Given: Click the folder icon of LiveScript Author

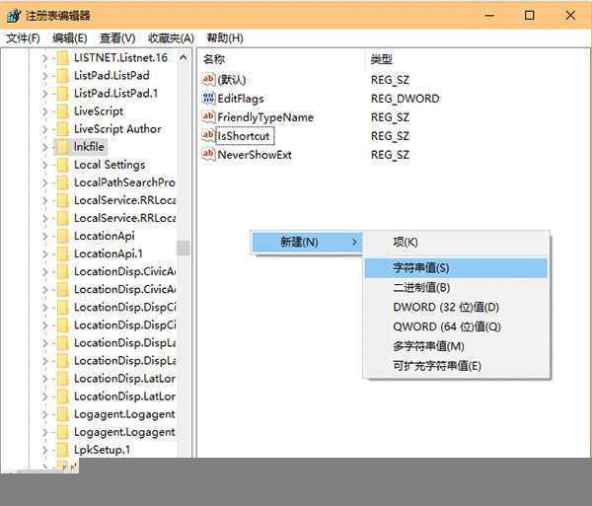Looking at the screenshot, I should pos(62,129).
